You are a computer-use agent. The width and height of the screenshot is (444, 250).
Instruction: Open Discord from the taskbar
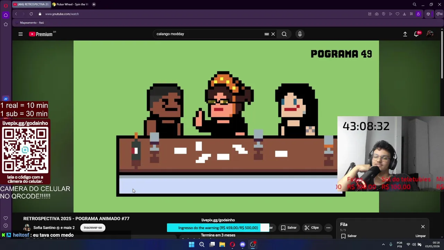[242, 244]
